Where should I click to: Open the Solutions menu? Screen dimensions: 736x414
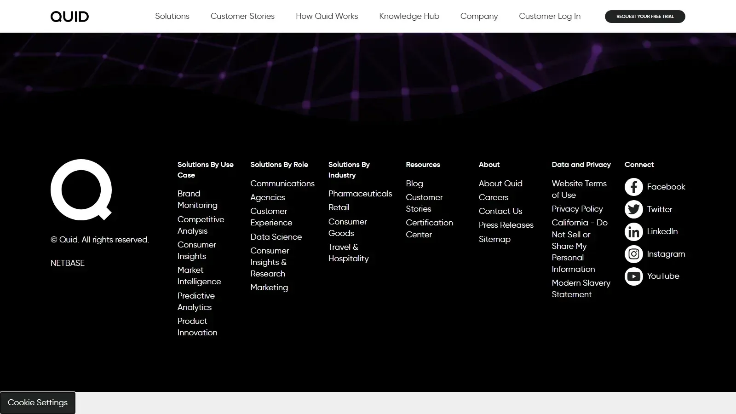click(x=172, y=16)
